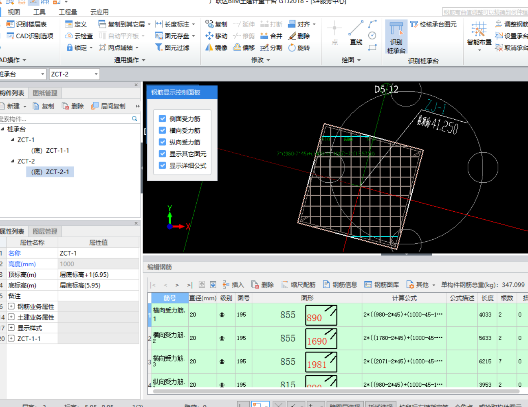
Task: Click the 锁定 lock icon
Action: tap(69, 48)
